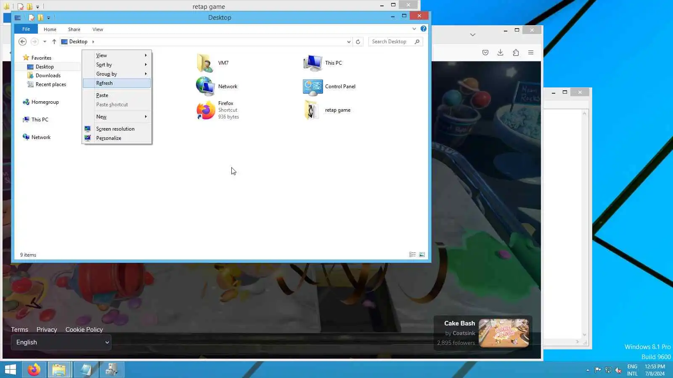
Task: Open browser tab list chevron
Action: click(x=473, y=35)
